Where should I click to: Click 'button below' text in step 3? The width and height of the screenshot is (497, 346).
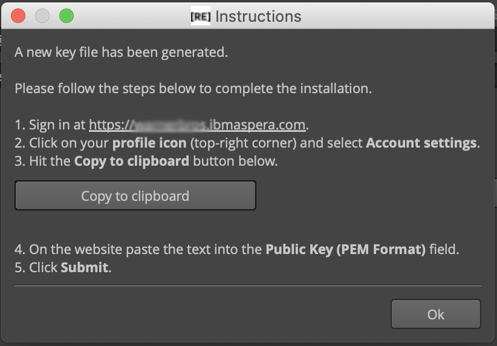(x=235, y=161)
